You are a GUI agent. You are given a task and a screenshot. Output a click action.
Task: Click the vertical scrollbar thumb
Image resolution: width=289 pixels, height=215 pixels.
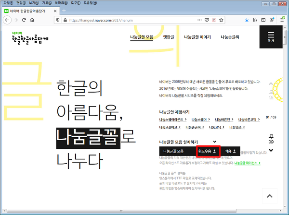coord(285,37)
